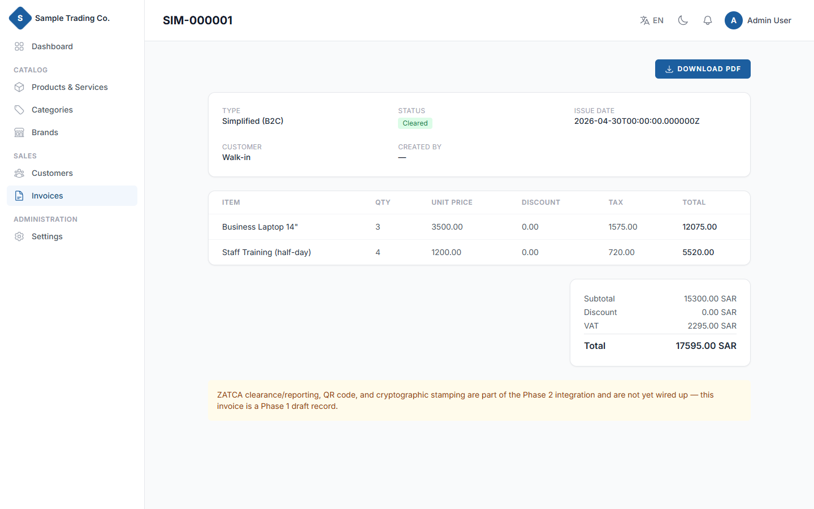Select the Staff Training (half-day) item row
Screen dimensions: 814x509
479,252
